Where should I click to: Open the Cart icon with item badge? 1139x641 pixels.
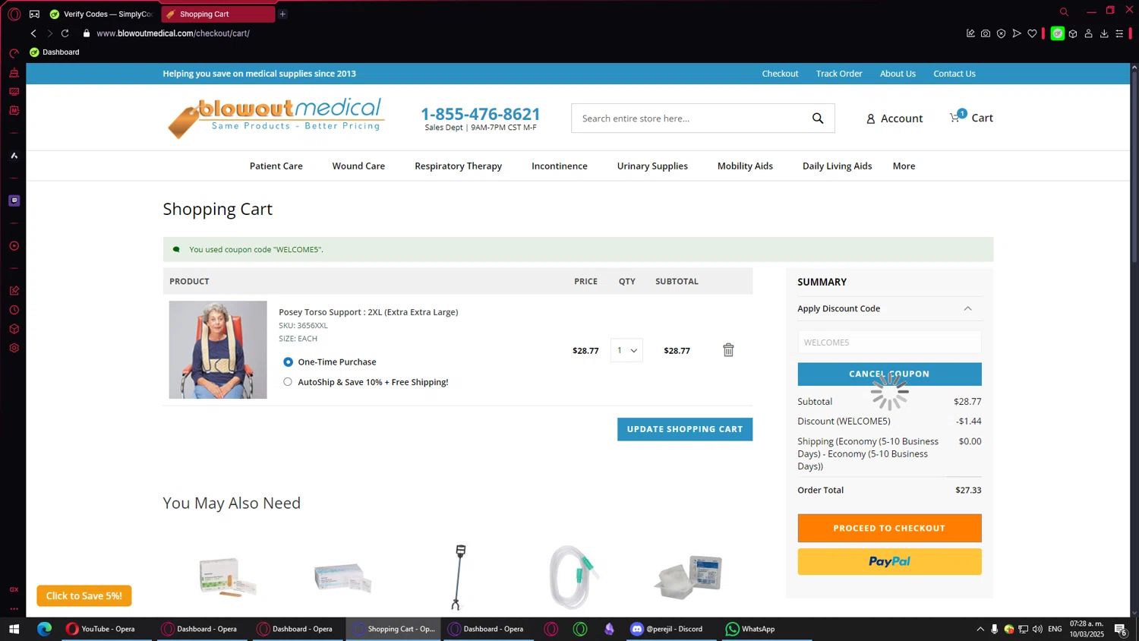[x=971, y=118]
